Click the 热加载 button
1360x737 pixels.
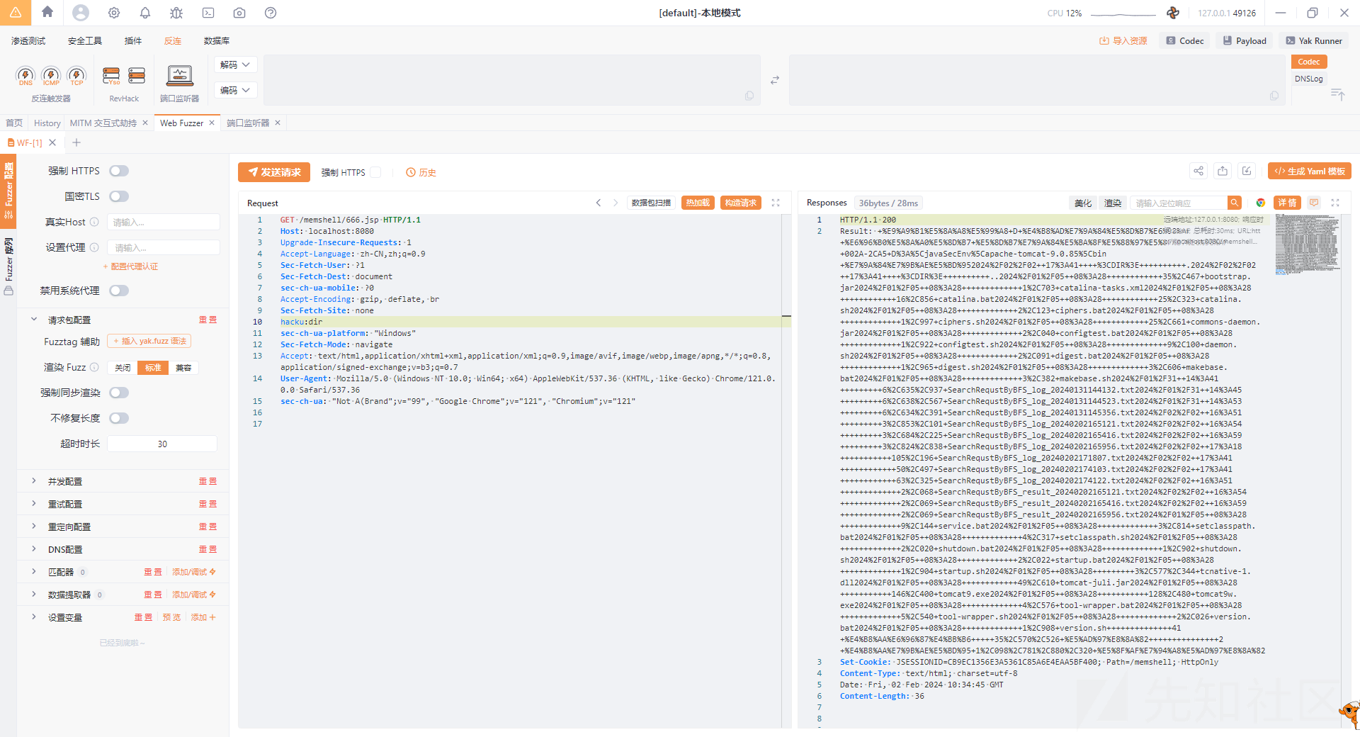point(698,203)
